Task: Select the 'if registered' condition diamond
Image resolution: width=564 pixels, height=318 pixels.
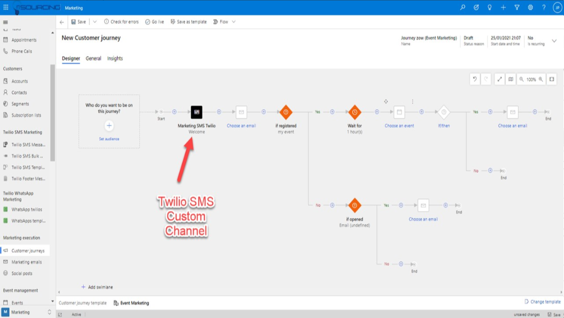Action: click(286, 112)
